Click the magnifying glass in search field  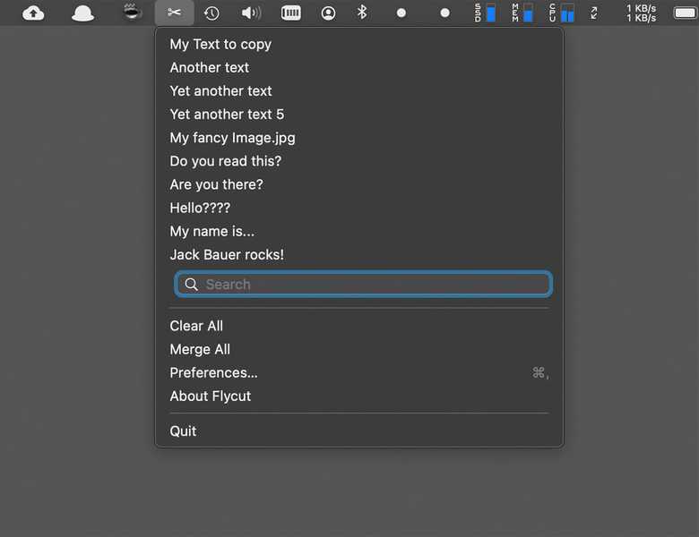[191, 285]
